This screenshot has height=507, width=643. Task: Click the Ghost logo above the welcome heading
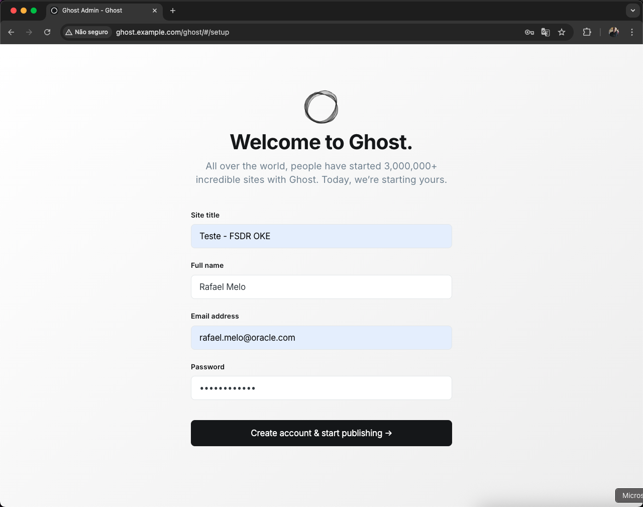321,107
